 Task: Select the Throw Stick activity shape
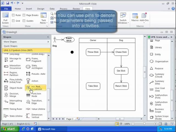coord(93,52)
